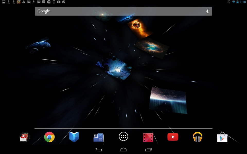Image resolution: width=247 pixels, height=154 pixels.
Task: Open the YouTube app
Action: 173,137
